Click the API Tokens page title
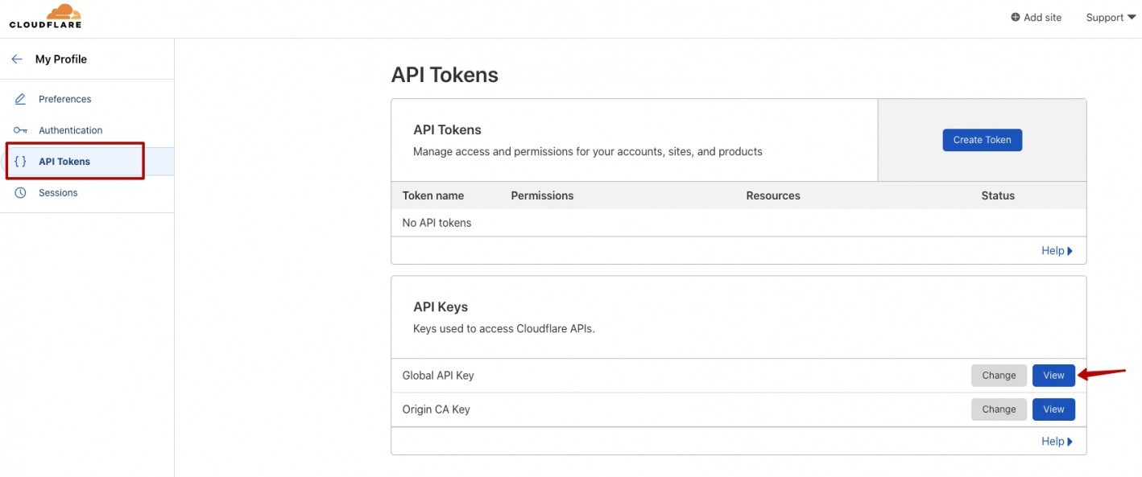The image size is (1142, 477). pos(445,75)
